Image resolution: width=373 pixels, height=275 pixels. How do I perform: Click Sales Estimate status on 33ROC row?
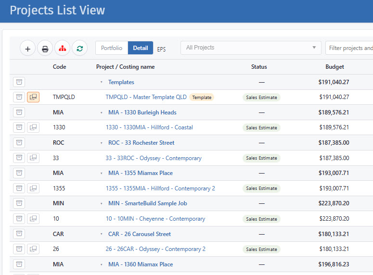(261, 158)
